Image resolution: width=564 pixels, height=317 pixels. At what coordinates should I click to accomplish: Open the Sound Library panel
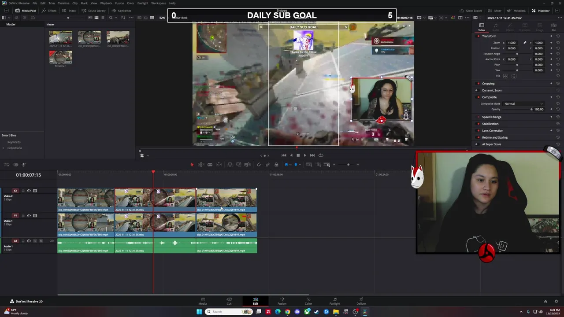[x=93, y=11]
